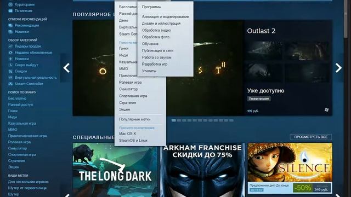Open Silence daily deal card
Screen dimensions: 351x197
(x=290, y=168)
